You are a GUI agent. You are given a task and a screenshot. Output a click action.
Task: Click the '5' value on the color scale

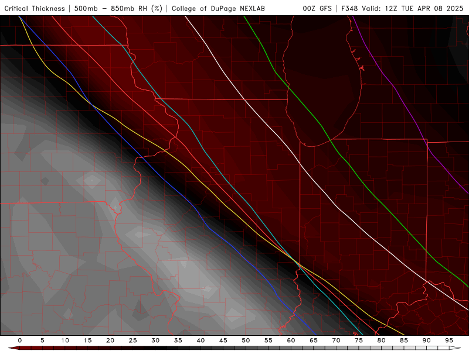tap(42, 340)
